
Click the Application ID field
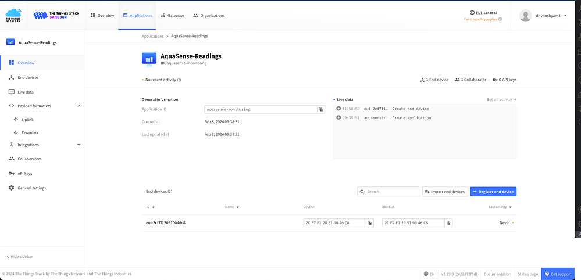tap(261, 109)
